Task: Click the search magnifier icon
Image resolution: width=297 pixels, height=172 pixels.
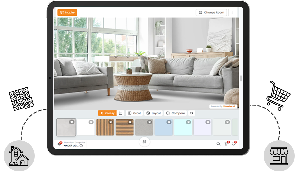Action: 218,144
